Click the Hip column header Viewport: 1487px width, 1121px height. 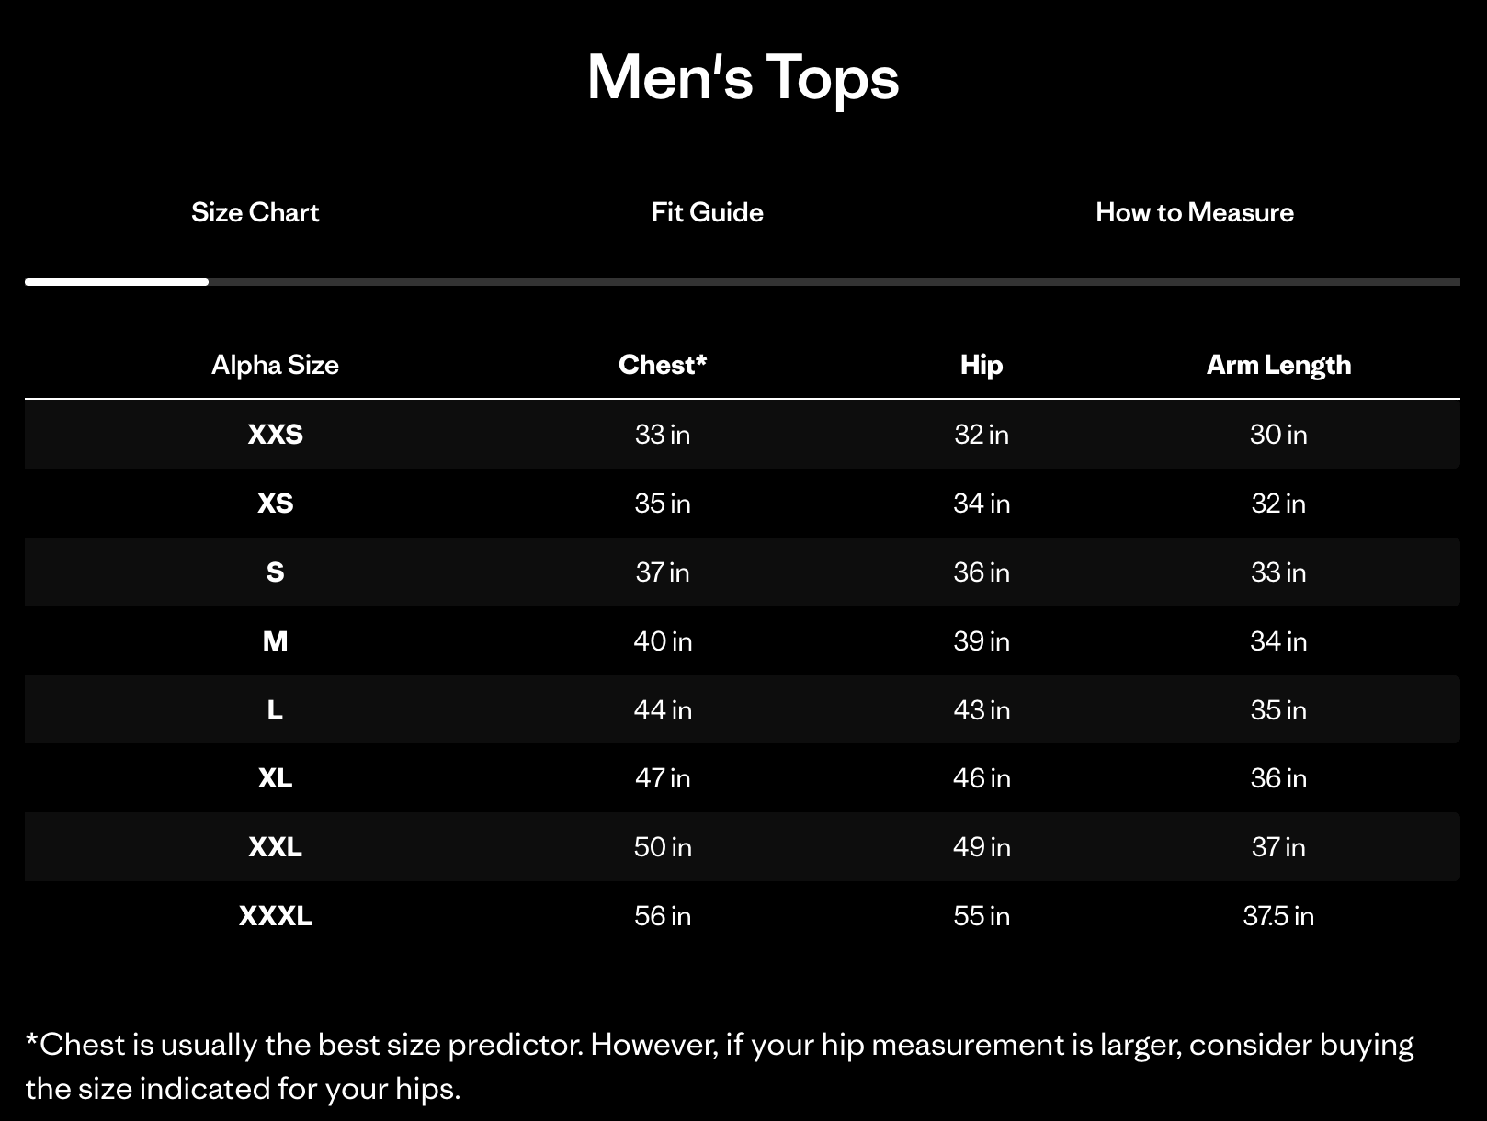(x=981, y=364)
